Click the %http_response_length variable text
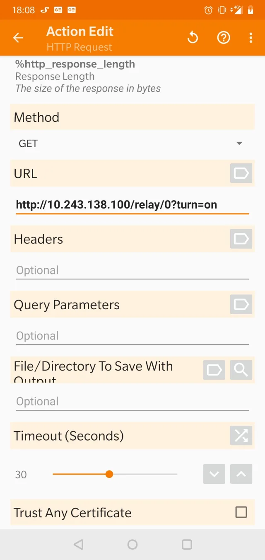 point(75,64)
